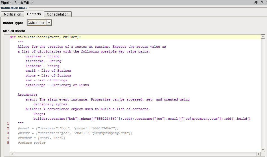Click line number 1 in gutter
The height and width of the screenshot is (157, 267).
click(x=8, y=123)
